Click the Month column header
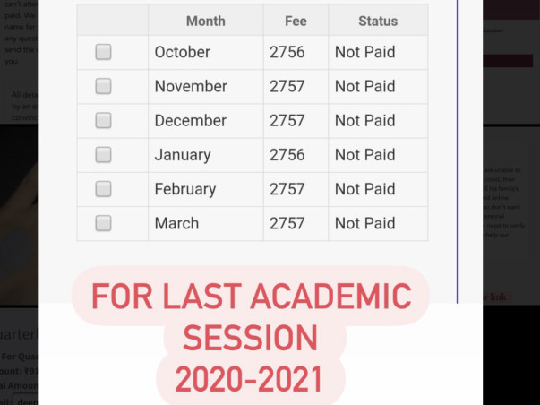Screen dimensions: 540x405 pos(205,21)
